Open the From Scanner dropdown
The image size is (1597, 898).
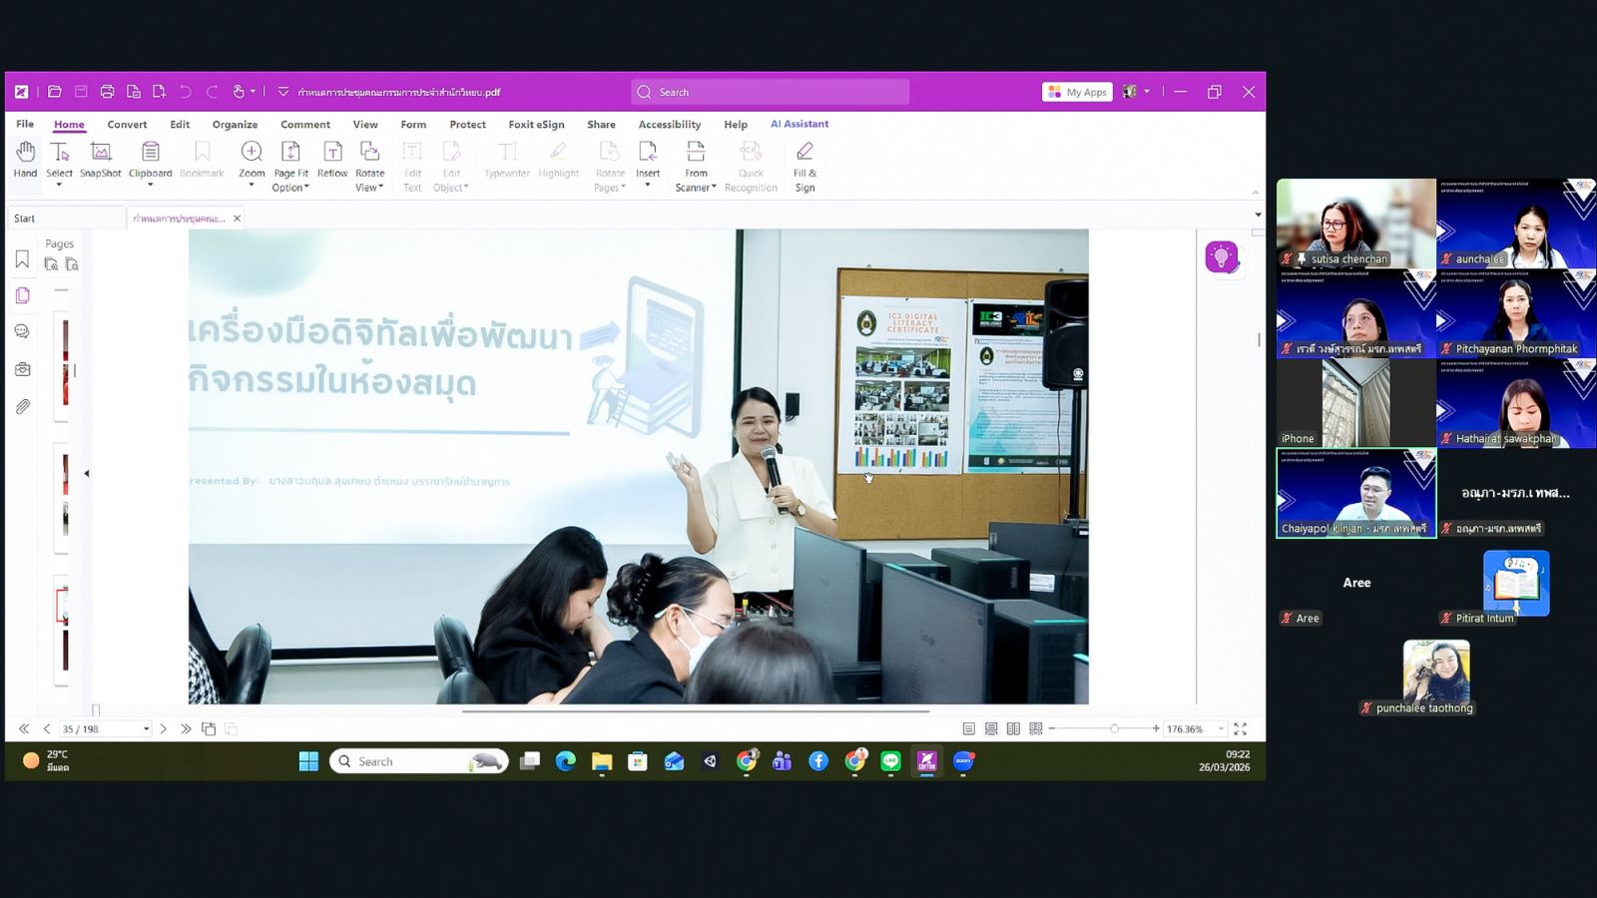pos(696,188)
